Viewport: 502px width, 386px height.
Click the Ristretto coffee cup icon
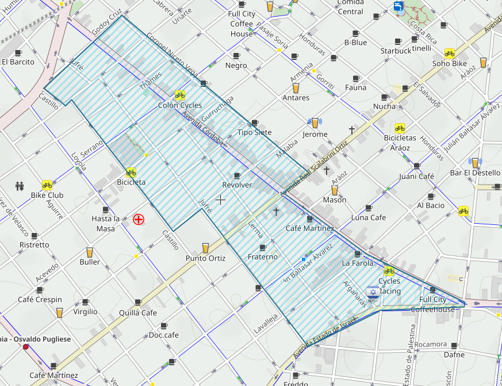pos(35,236)
